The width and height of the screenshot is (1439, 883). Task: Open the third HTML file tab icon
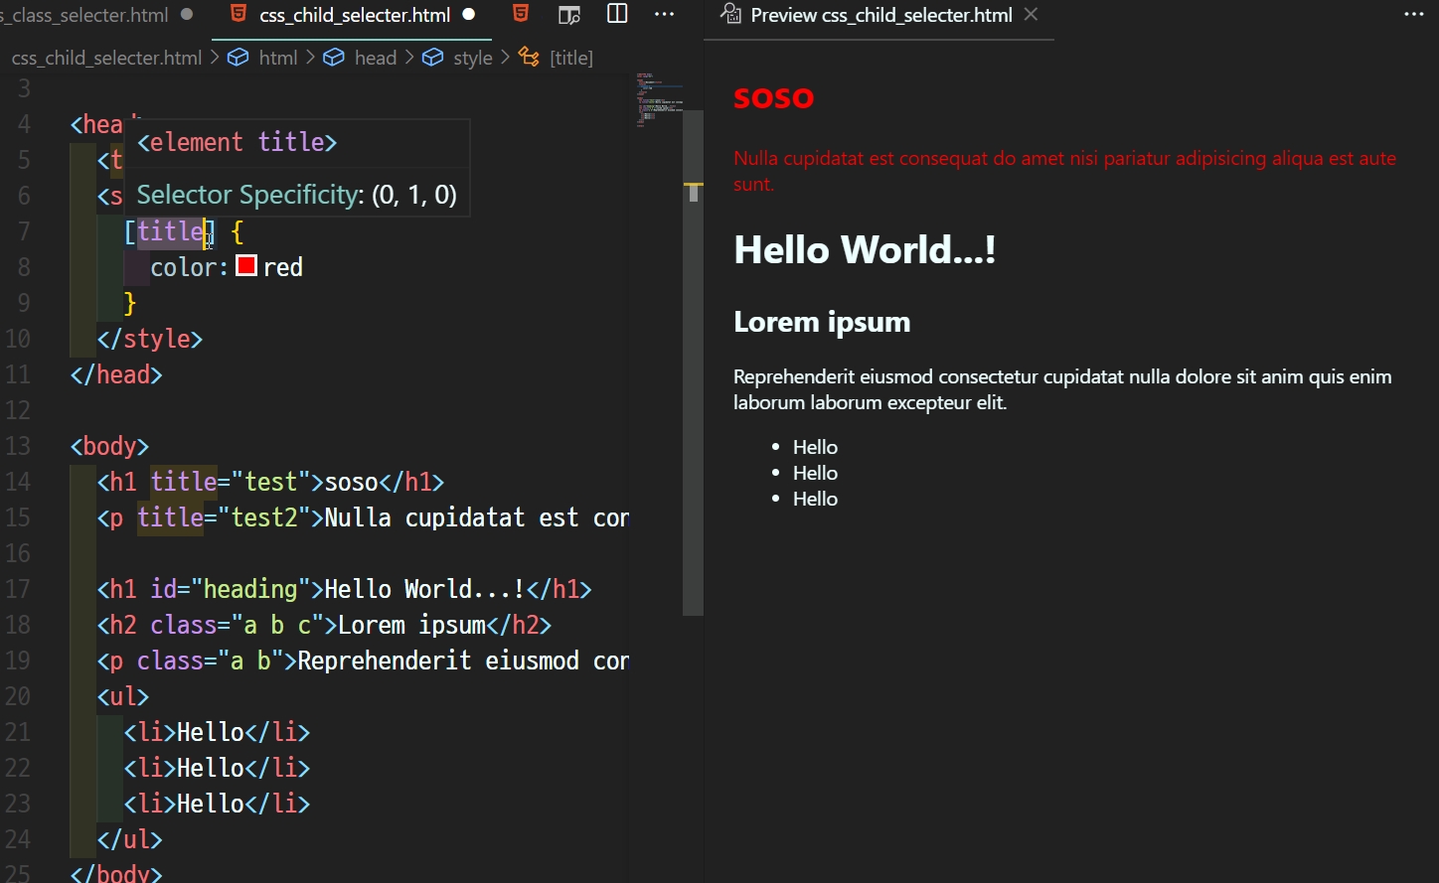521,14
